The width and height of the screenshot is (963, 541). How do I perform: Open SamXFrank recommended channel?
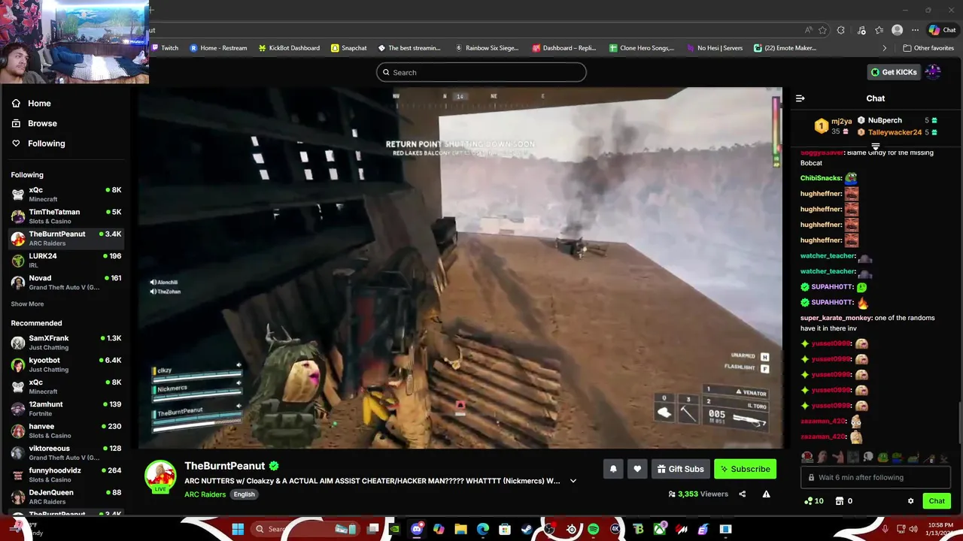[66, 343]
